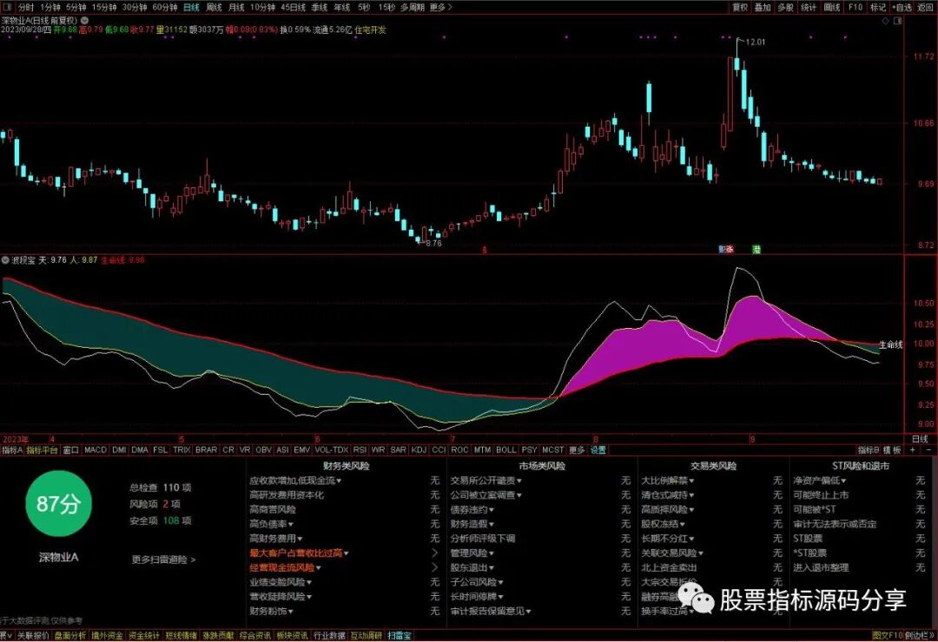The width and height of the screenshot is (938, 642).
Task: Click the 画线 drawing tools button
Action: tap(832, 7)
